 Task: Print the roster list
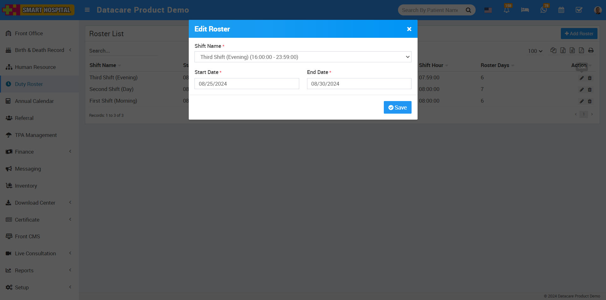pos(591,50)
